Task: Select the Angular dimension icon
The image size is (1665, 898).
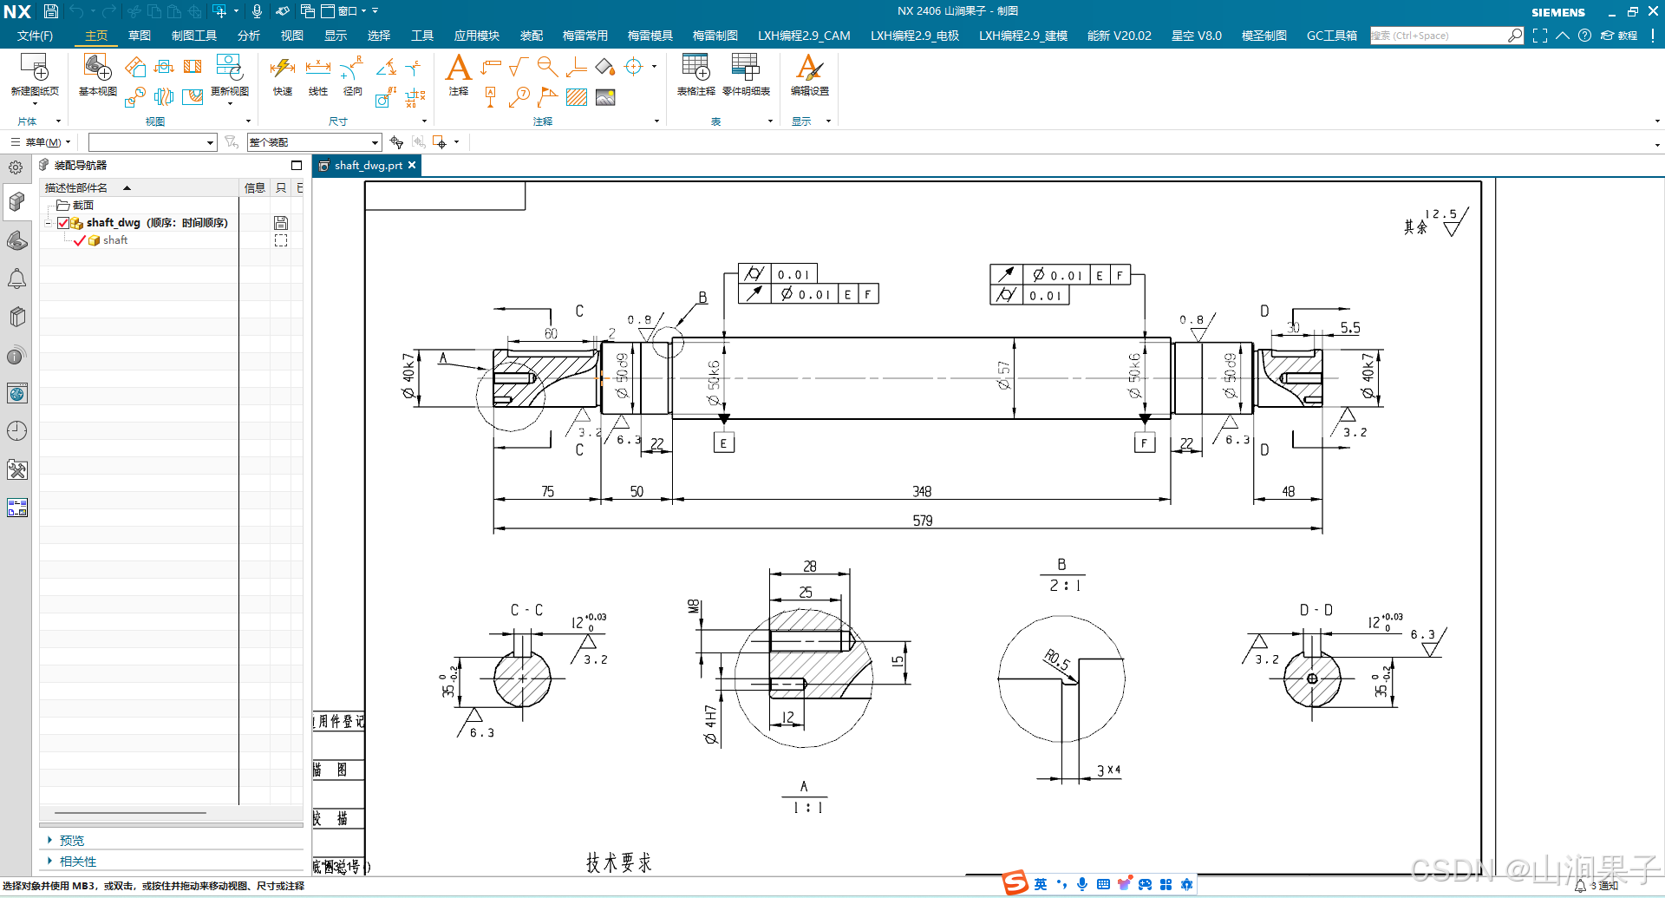Action: click(x=386, y=67)
